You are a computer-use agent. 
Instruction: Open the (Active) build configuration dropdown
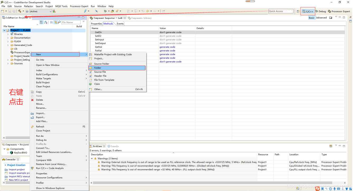click(41, 11)
